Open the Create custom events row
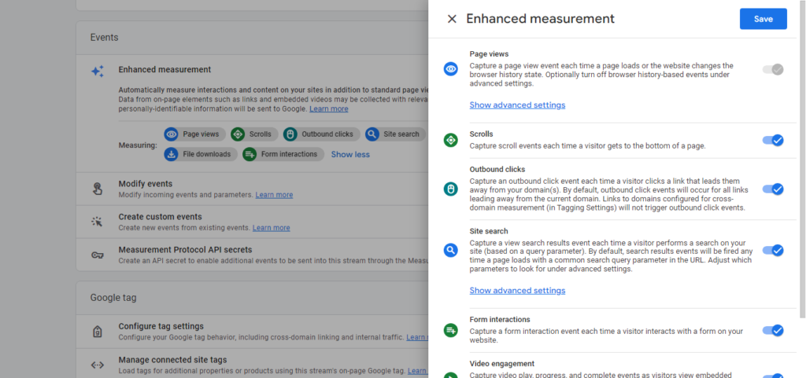This screenshot has height=378, width=806. (x=252, y=222)
